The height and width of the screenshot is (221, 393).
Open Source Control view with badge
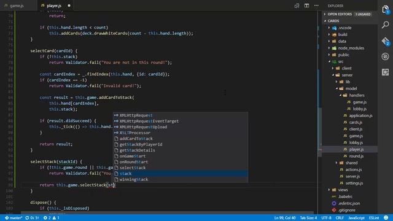[386, 41]
